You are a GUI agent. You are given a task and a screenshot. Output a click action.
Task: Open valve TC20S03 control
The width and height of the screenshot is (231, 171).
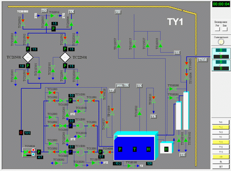46,23
